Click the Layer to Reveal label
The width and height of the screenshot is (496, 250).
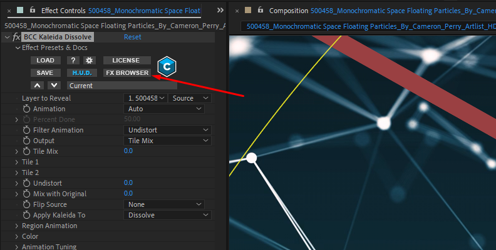[x=46, y=98]
